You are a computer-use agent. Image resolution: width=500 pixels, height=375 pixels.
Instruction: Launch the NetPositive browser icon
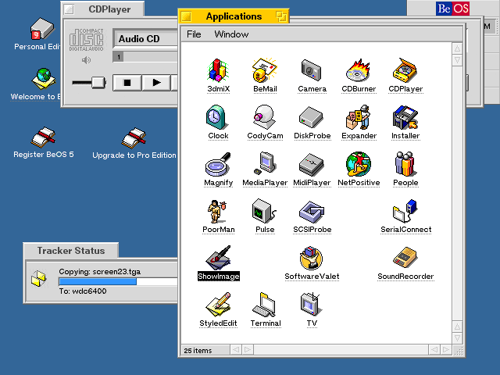click(x=359, y=164)
